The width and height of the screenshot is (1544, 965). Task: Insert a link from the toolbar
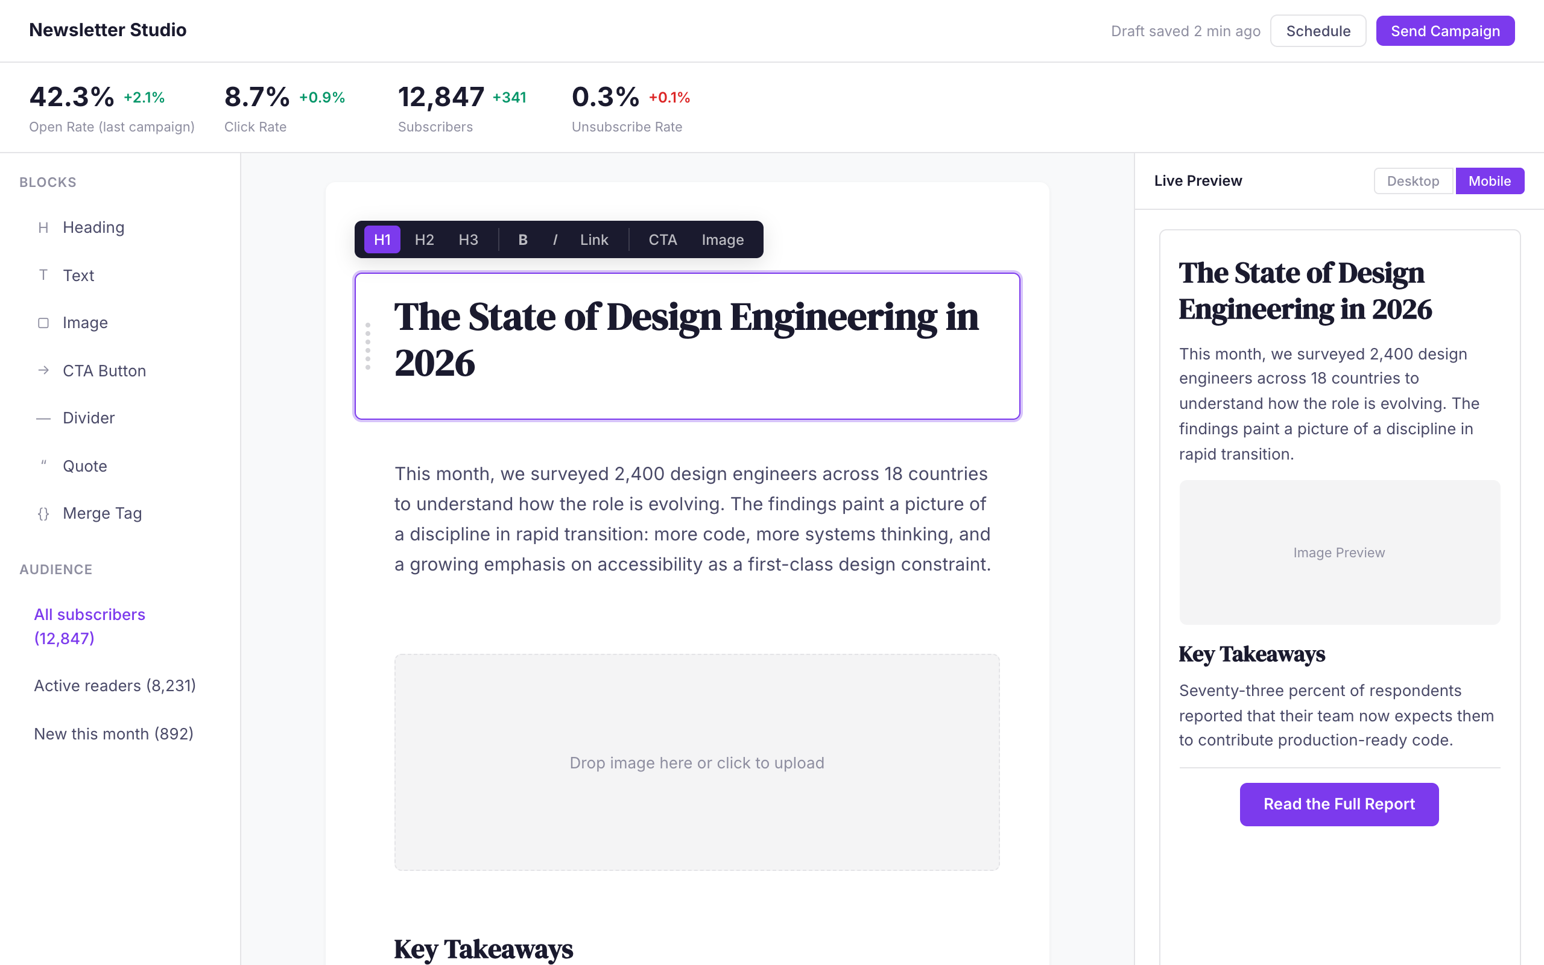click(593, 240)
